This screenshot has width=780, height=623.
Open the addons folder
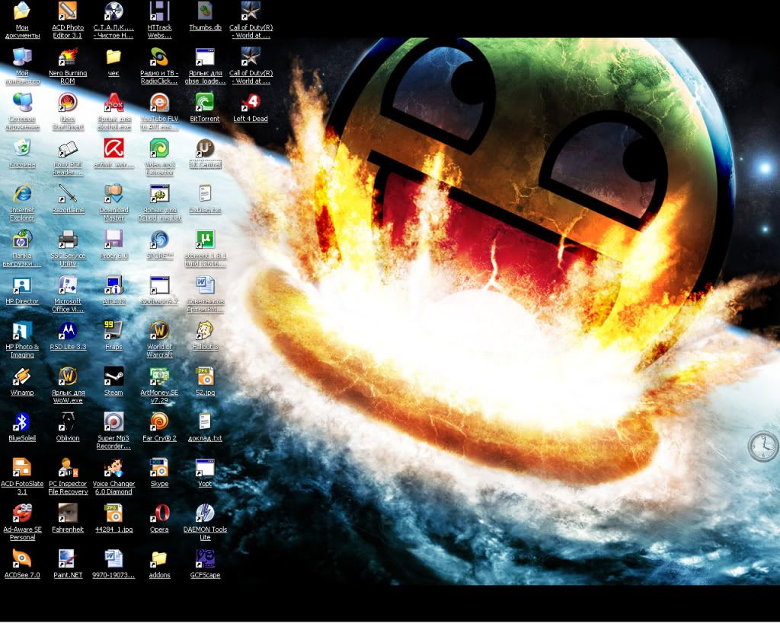[x=159, y=559]
